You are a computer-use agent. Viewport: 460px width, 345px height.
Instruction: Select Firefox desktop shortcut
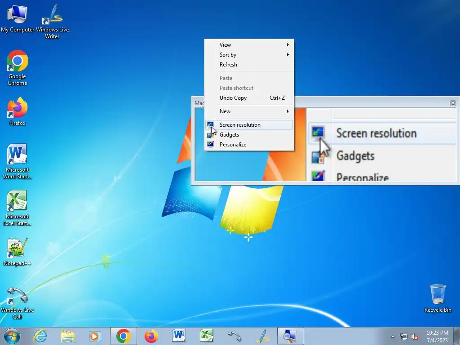[x=18, y=111]
